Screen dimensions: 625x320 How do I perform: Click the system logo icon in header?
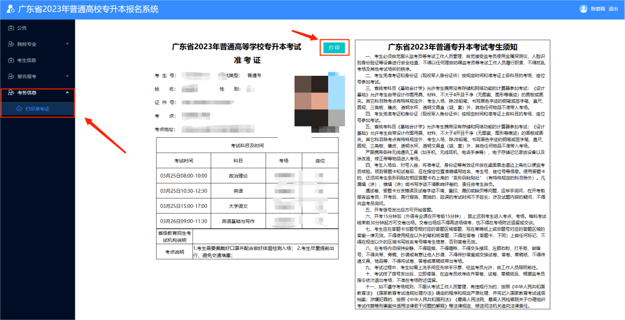point(10,9)
